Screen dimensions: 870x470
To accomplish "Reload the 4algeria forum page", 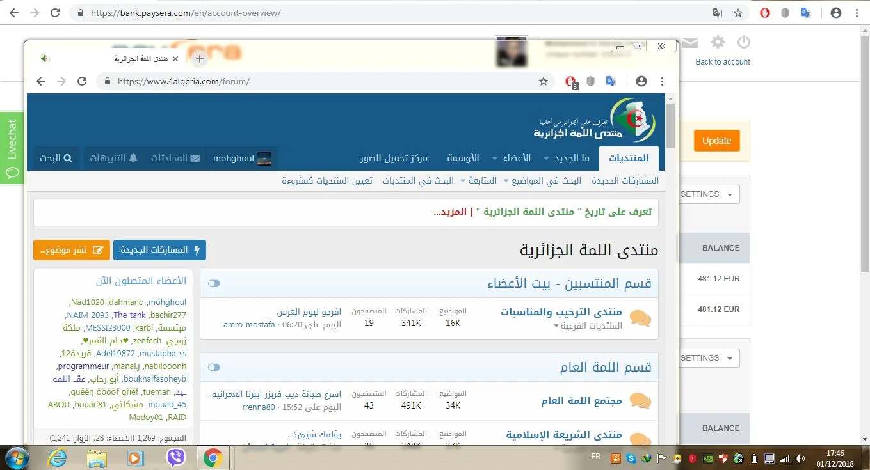I will [x=82, y=81].
